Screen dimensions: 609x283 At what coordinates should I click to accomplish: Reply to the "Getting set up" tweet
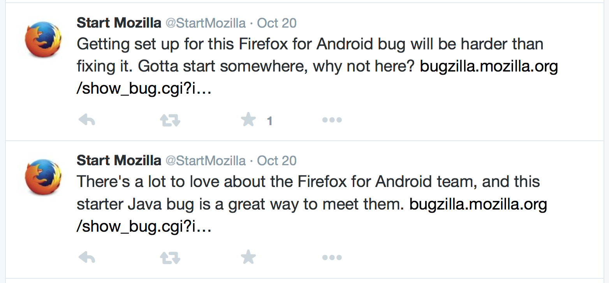tap(87, 120)
